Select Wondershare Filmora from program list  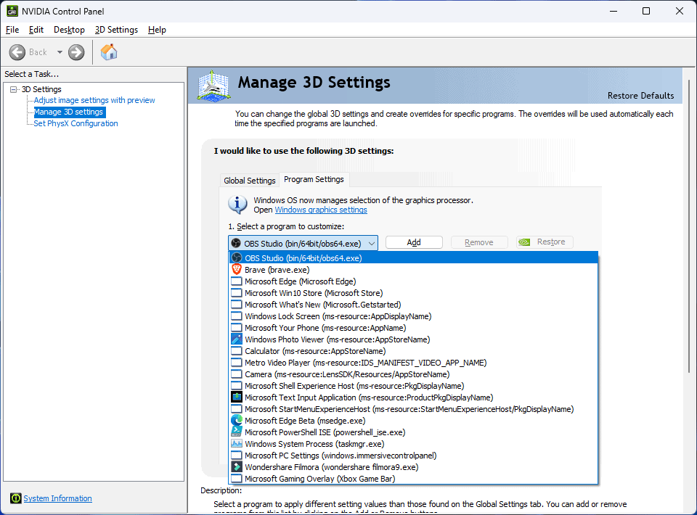331,467
